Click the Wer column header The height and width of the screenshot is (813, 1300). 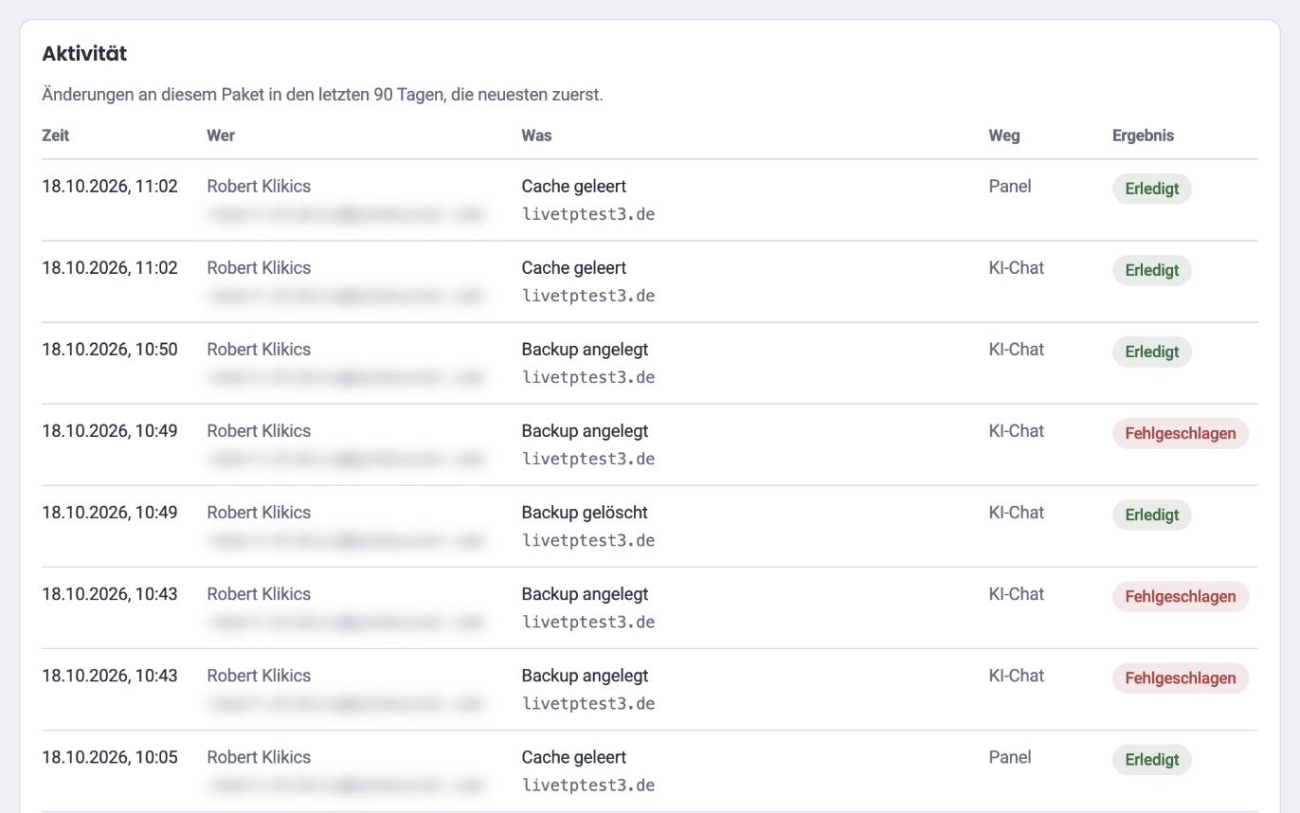pyautogui.click(x=221, y=135)
